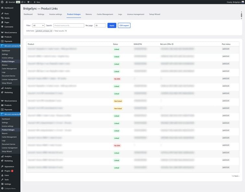Click the EAN/GTIN column header
Viewport: 245px width, 192px height.
[138, 44]
